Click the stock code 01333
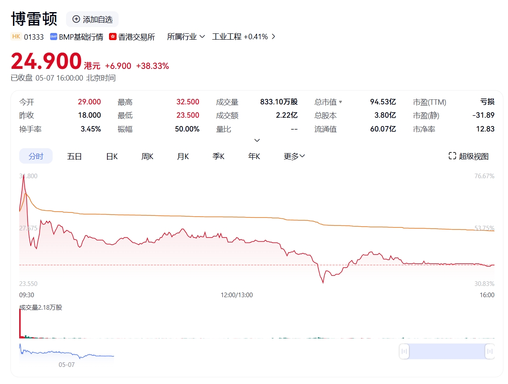Viewport: 508px width, 384px height. (34, 37)
